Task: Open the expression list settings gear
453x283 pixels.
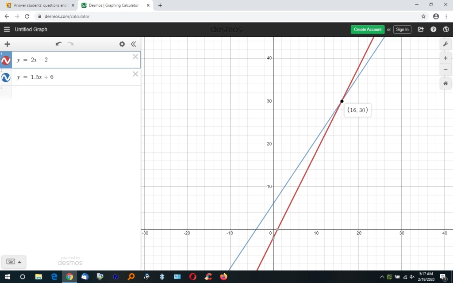Action: point(122,44)
